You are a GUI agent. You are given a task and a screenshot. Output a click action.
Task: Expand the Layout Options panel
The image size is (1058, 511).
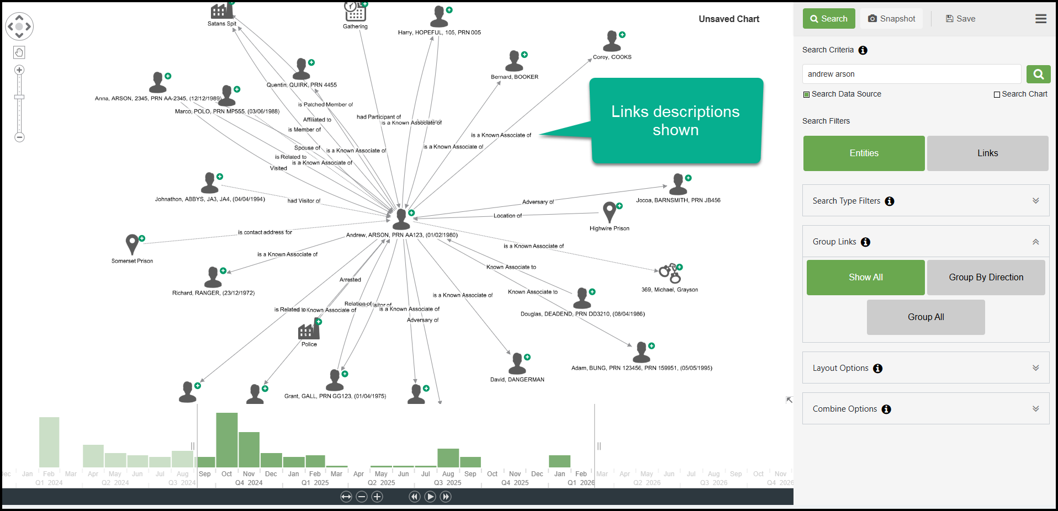[x=1035, y=368]
